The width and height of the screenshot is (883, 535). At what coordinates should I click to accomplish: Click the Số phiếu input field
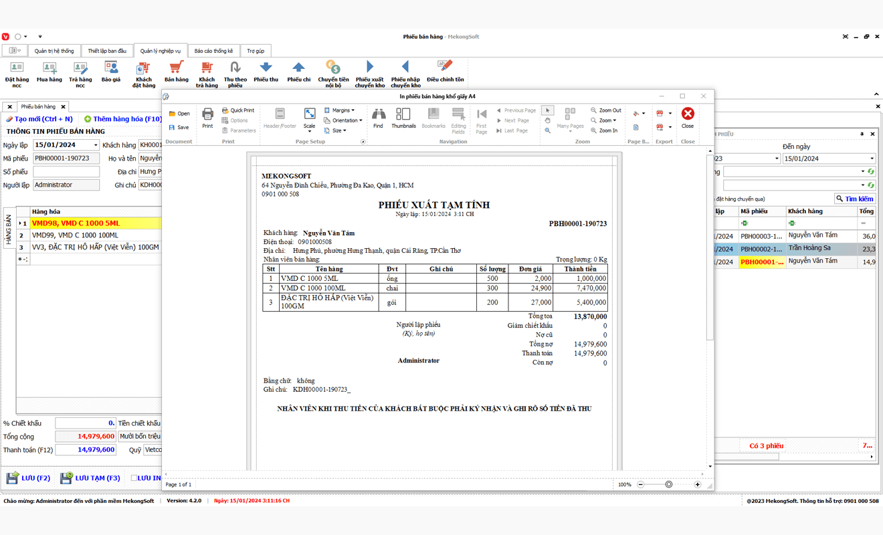point(66,172)
